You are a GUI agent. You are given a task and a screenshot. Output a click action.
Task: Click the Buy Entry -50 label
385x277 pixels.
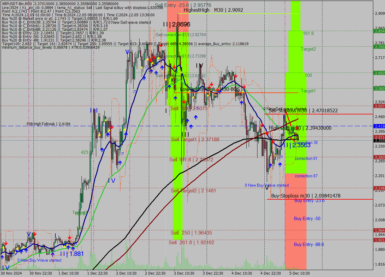click(x=307, y=219)
